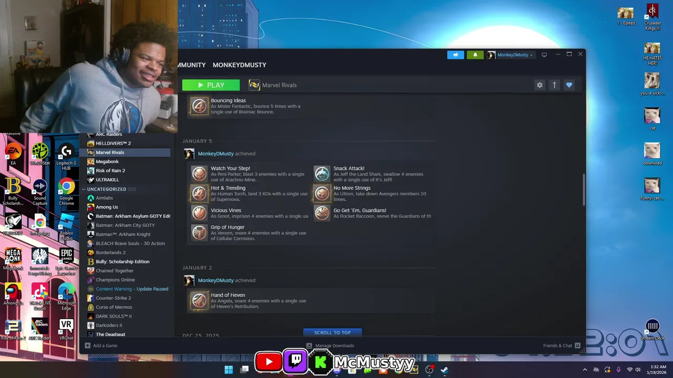
Task: Open the MonkeyDMusty account dropdown
Action: tap(511, 55)
